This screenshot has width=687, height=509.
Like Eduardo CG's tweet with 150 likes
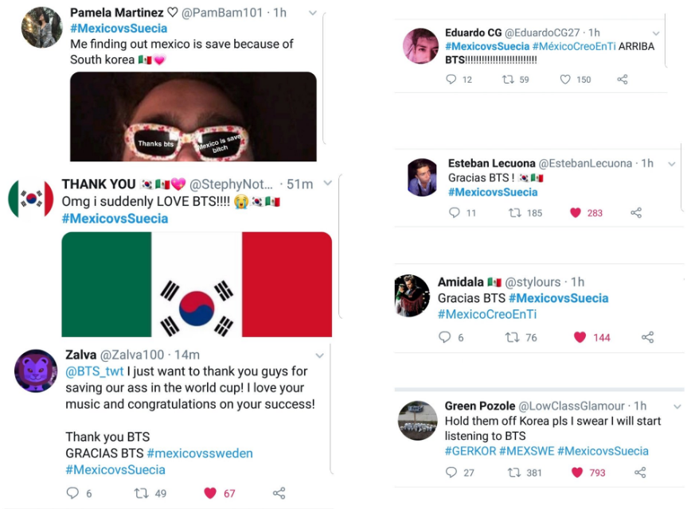pyautogui.click(x=565, y=80)
